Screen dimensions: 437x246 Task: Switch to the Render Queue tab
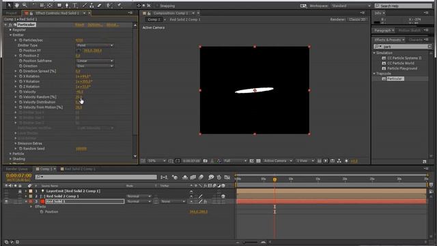16,169
